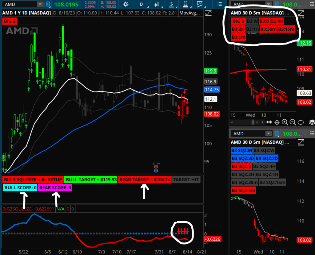This screenshot has height=255, width=315.
Task: Click the red B3 SQZ:D label
Action: 242,166
